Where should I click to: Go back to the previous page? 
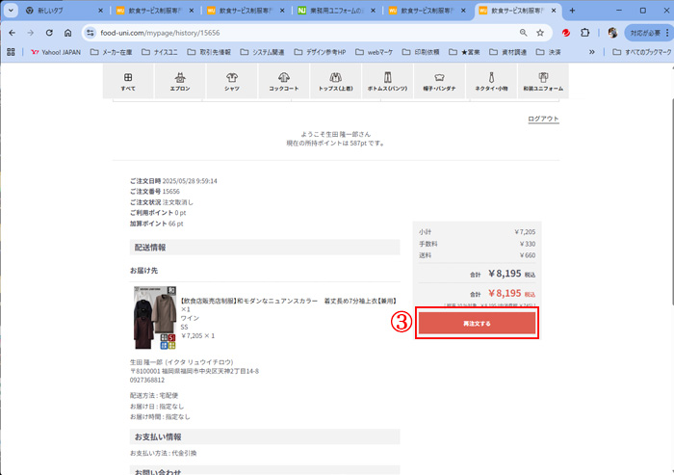click(x=12, y=33)
